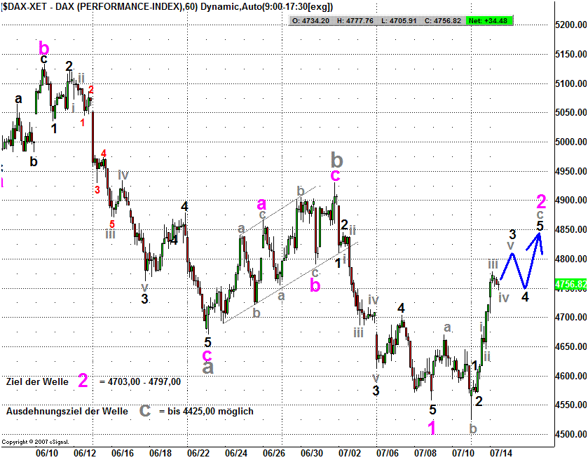Click the 'Ausdehnungsziel der Welle' annotation text
The height and width of the screenshot is (460, 588).
pos(67,411)
